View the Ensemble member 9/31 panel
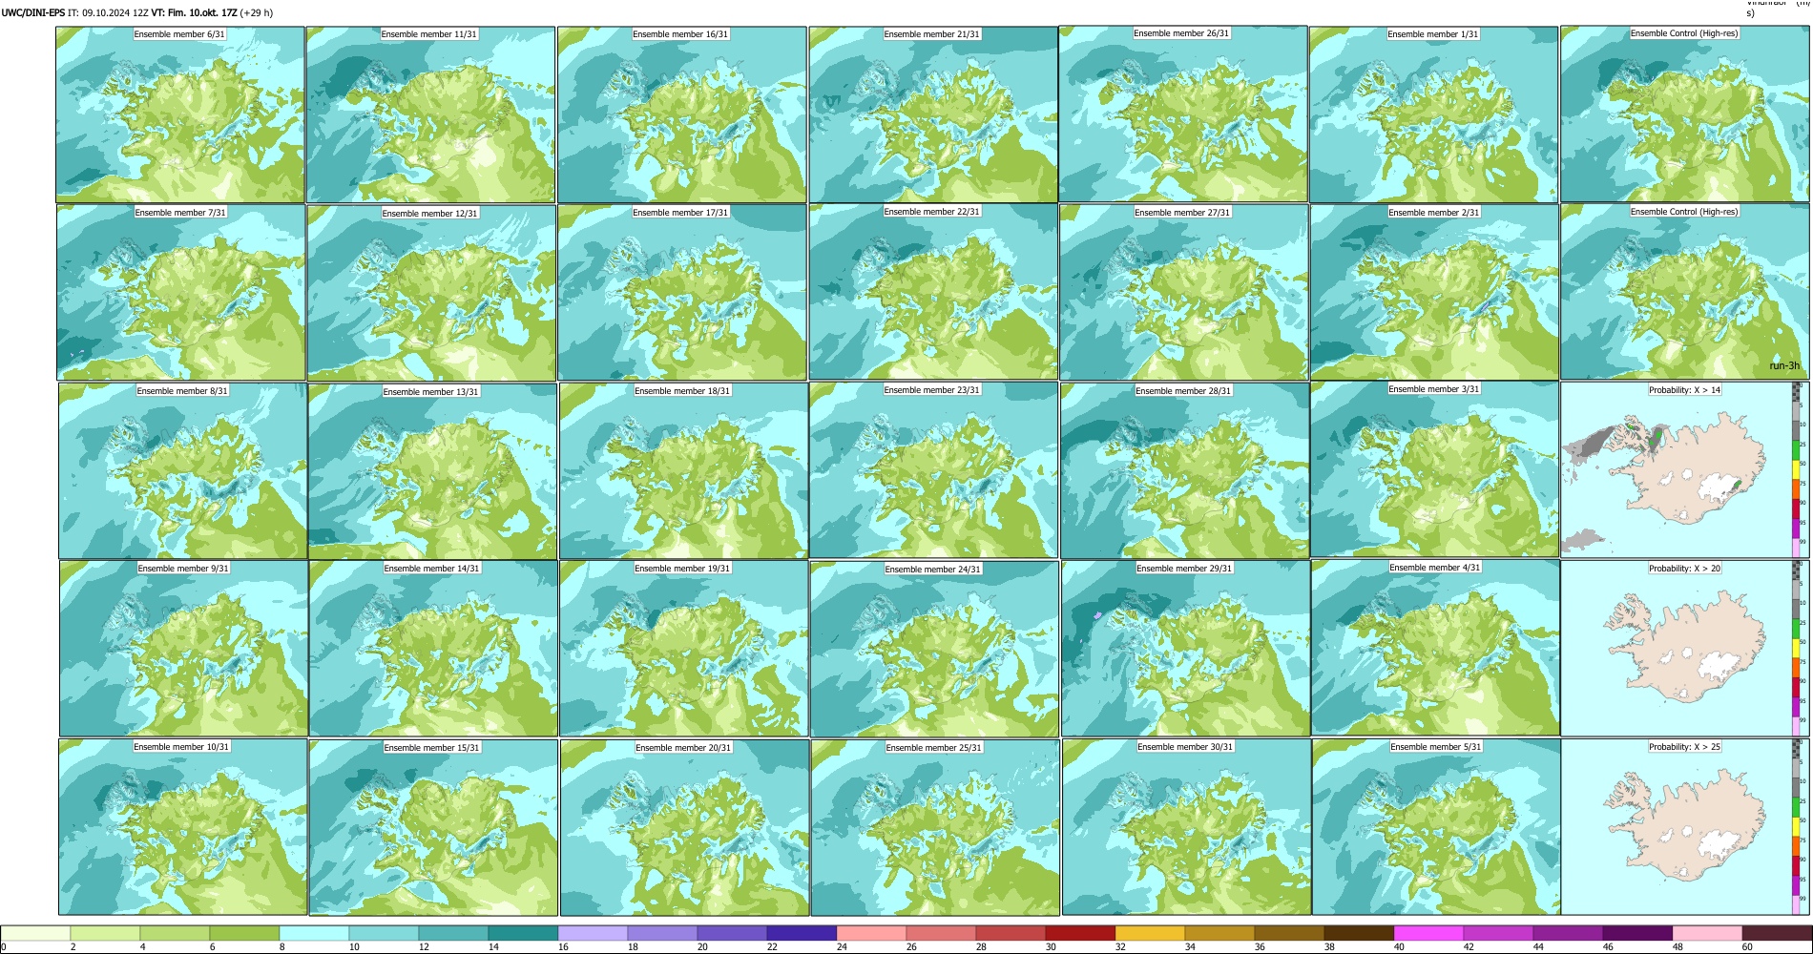1813x954 pixels. pyautogui.click(x=183, y=648)
